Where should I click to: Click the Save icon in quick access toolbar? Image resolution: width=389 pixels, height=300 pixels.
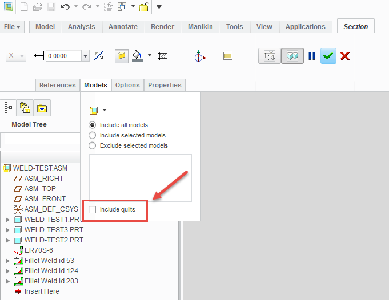click(x=51, y=7)
